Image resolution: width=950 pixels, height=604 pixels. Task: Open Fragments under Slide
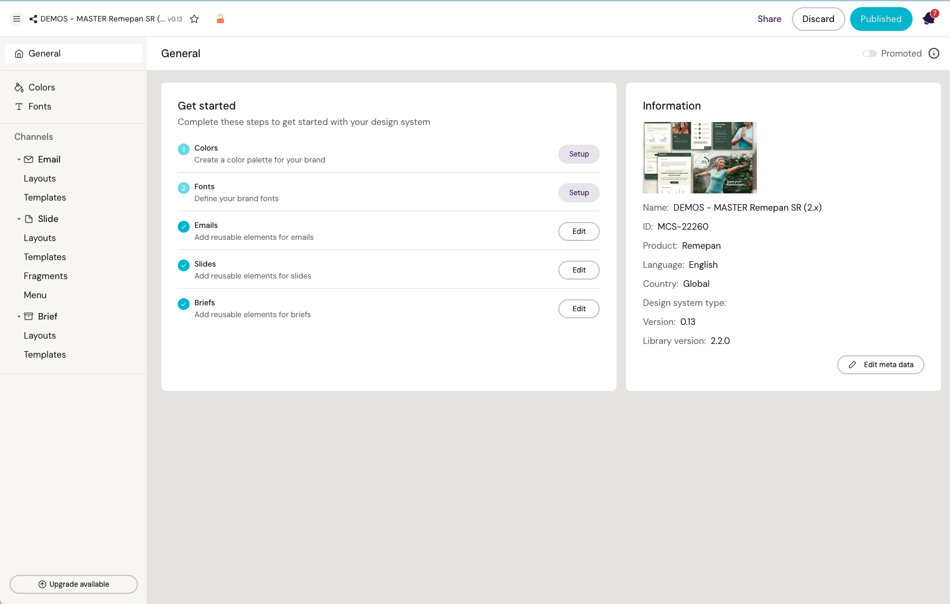point(46,276)
